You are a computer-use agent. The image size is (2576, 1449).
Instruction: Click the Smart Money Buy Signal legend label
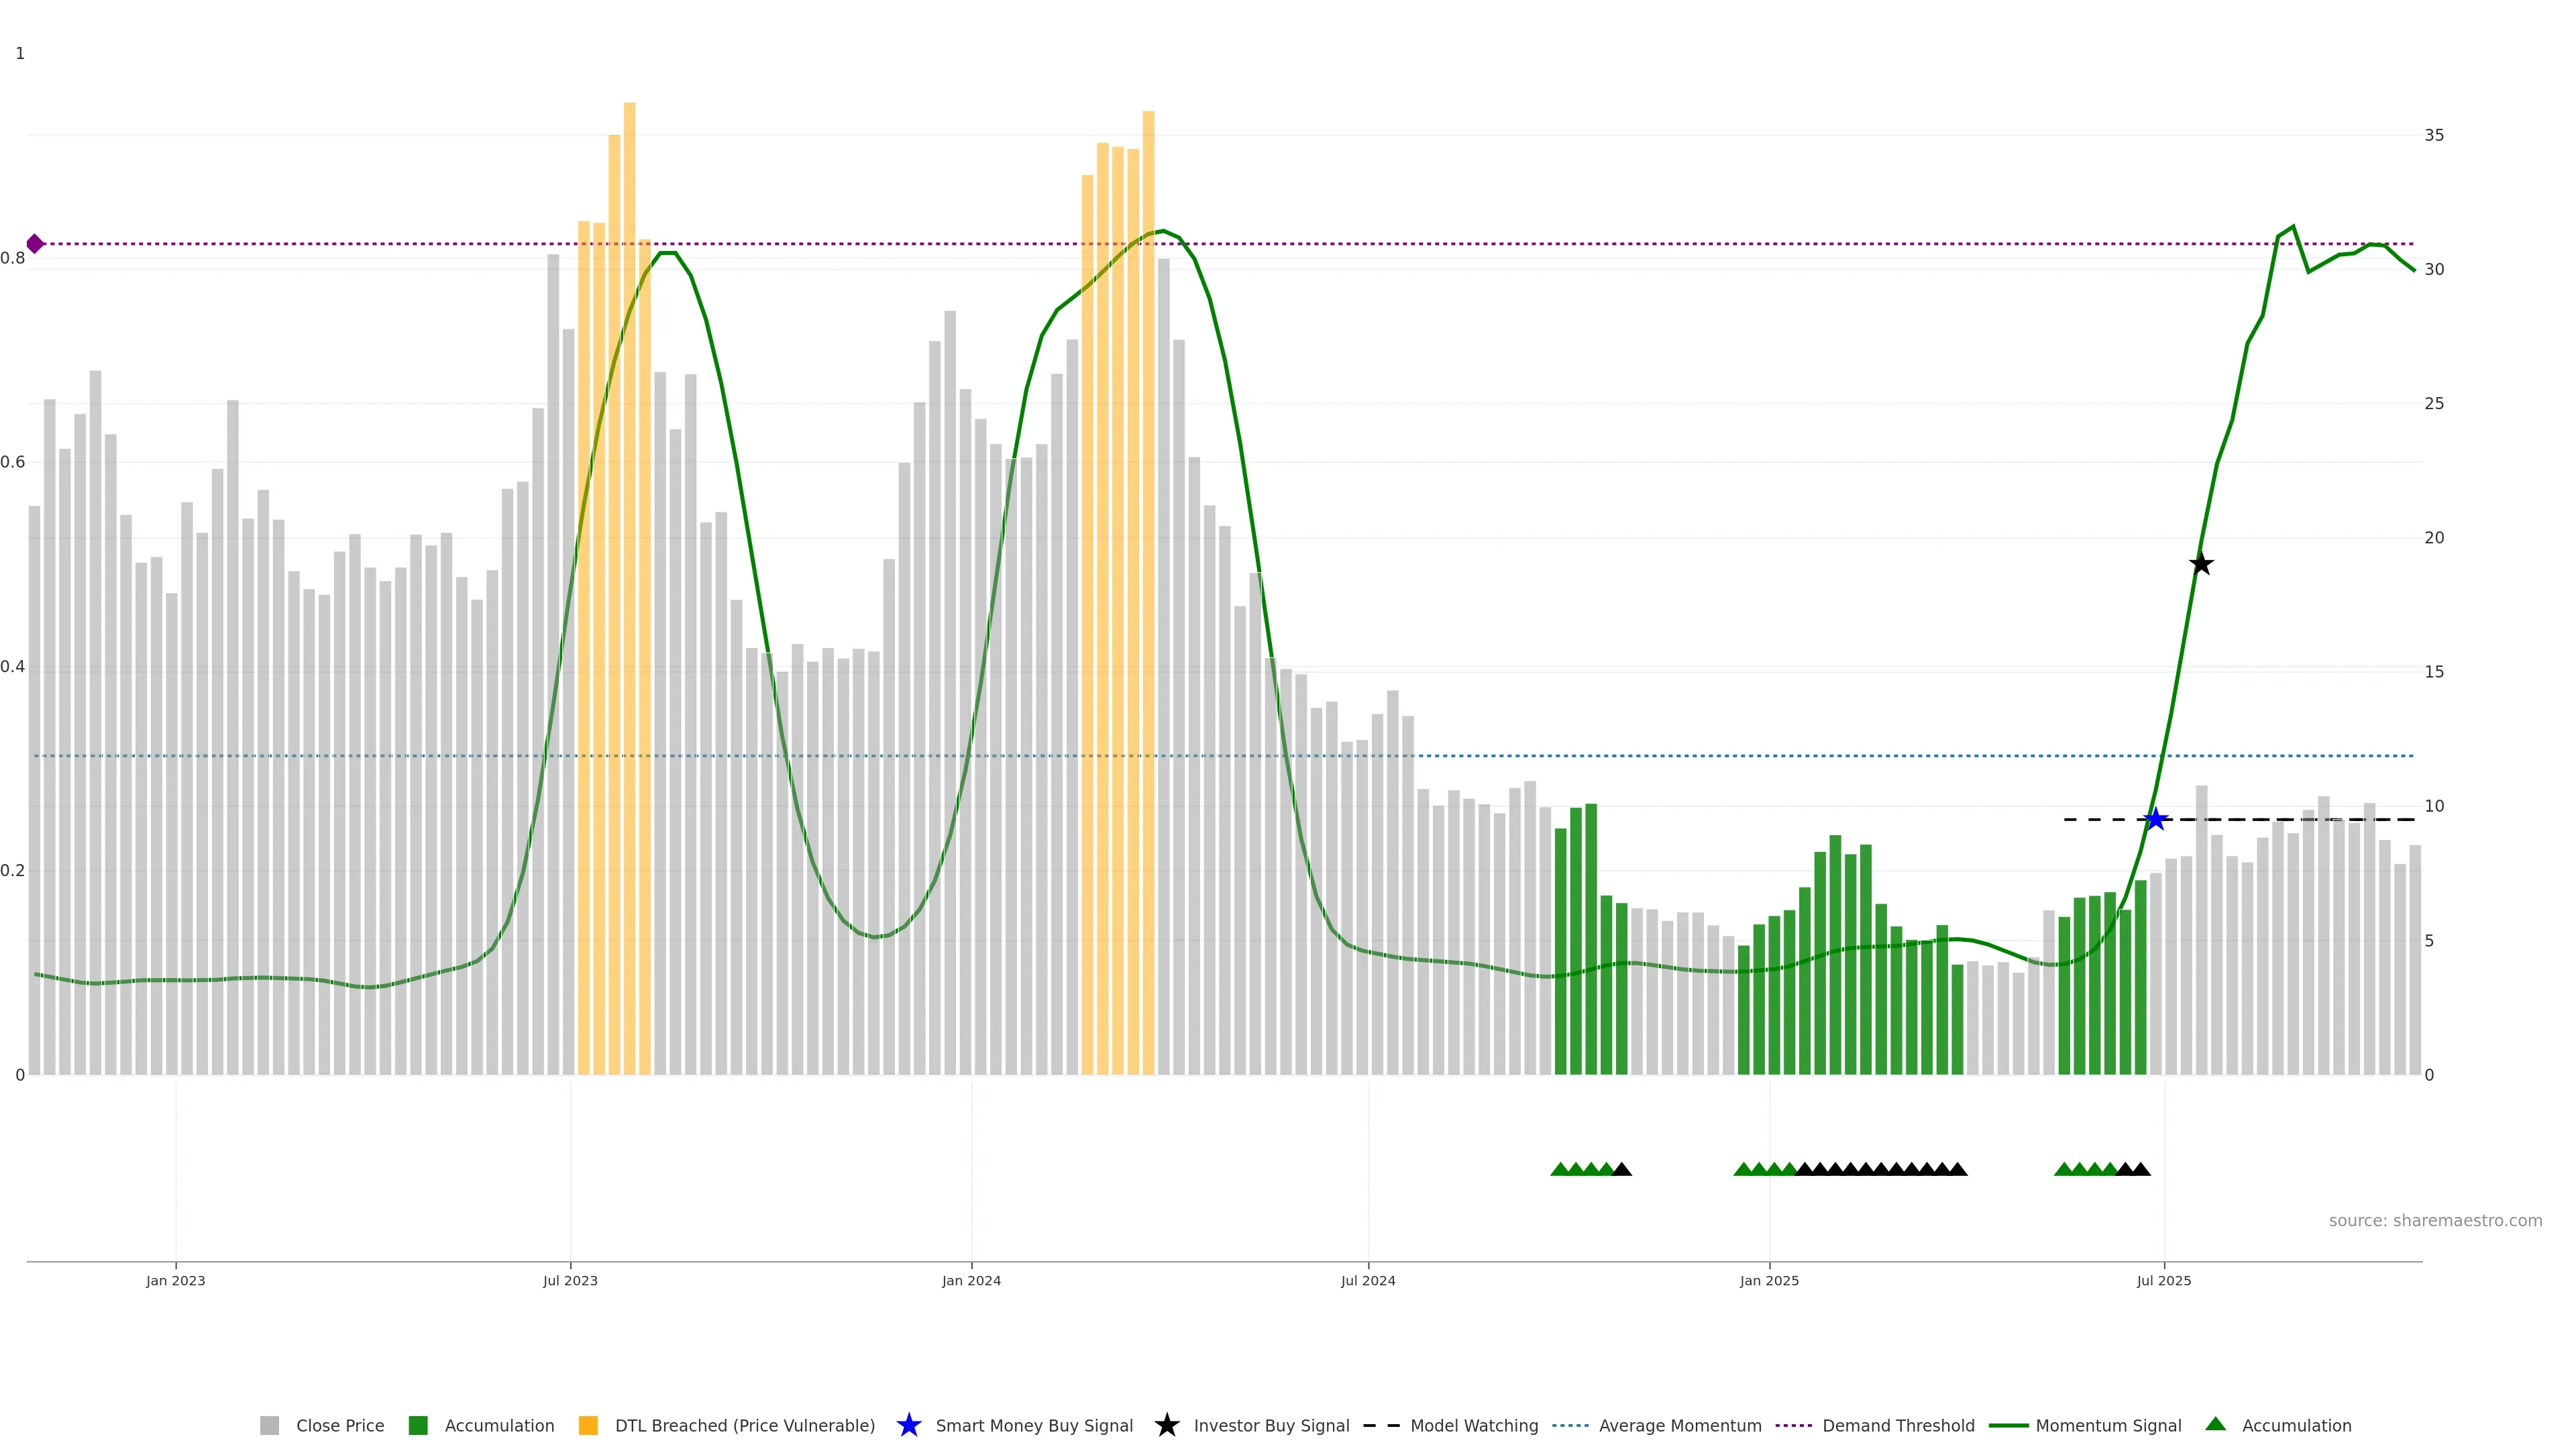(x=1034, y=1425)
